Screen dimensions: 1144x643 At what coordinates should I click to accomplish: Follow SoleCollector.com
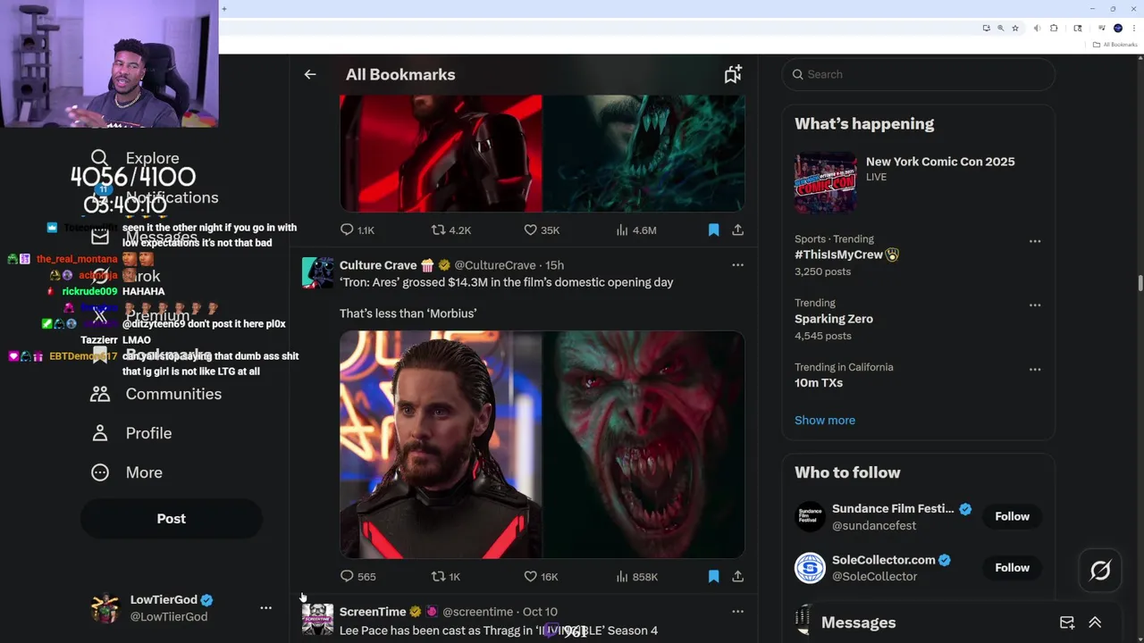(1013, 568)
